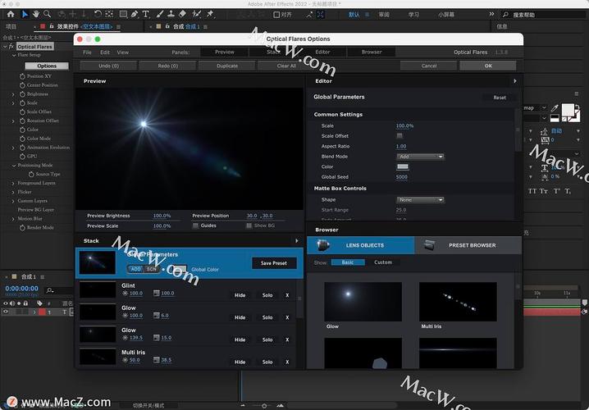Screen dimensions: 589x410
Task: Open the Matte Box Shape dropdown
Action: point(420,200)
